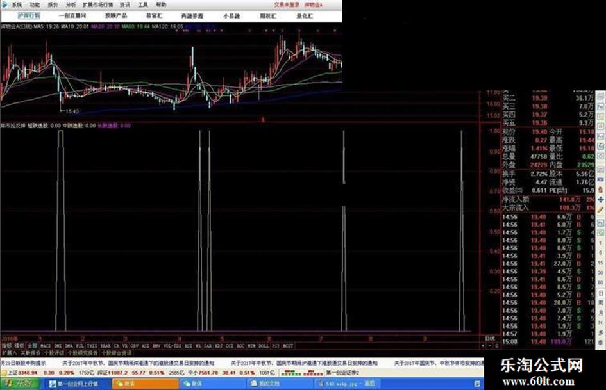The height and width of the screenshot is (390, 606).
Task: Click the red 'R' icon in right toolbar
Action: [x=601, y=126]
